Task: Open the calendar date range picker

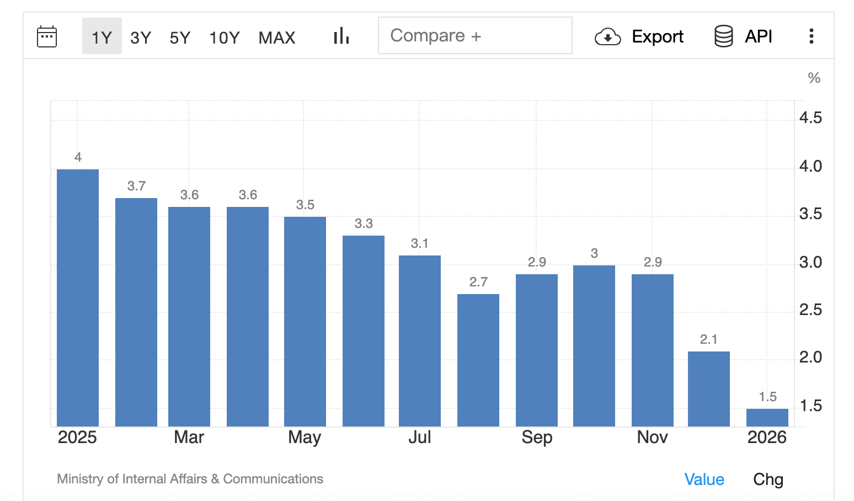Action: 46,36
